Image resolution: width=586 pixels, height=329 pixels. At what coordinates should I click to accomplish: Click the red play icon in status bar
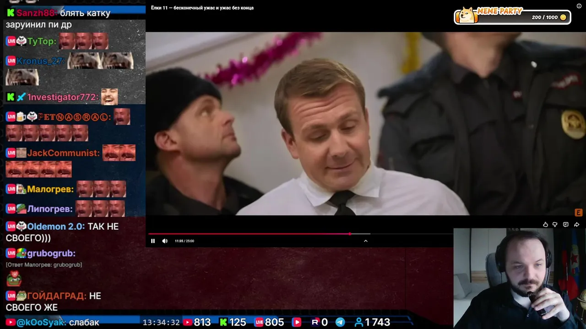[297, 322]
